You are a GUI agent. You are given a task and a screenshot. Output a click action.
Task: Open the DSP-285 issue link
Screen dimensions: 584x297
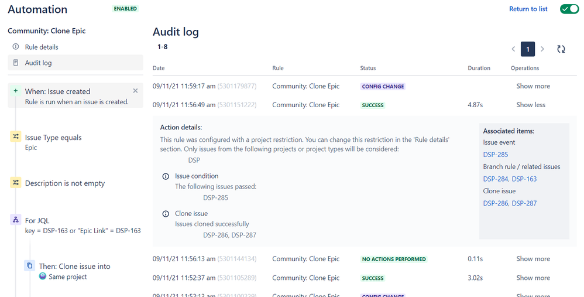pyautogui.click(x=496, y=154)
